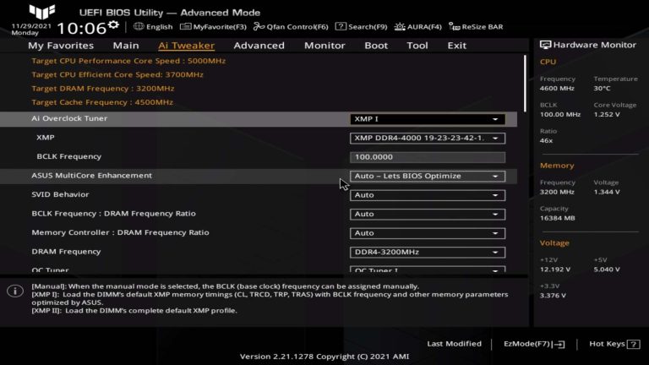
Task: Switch to the Boot tab
Action: pyautogui.click(x=376, y=46)
